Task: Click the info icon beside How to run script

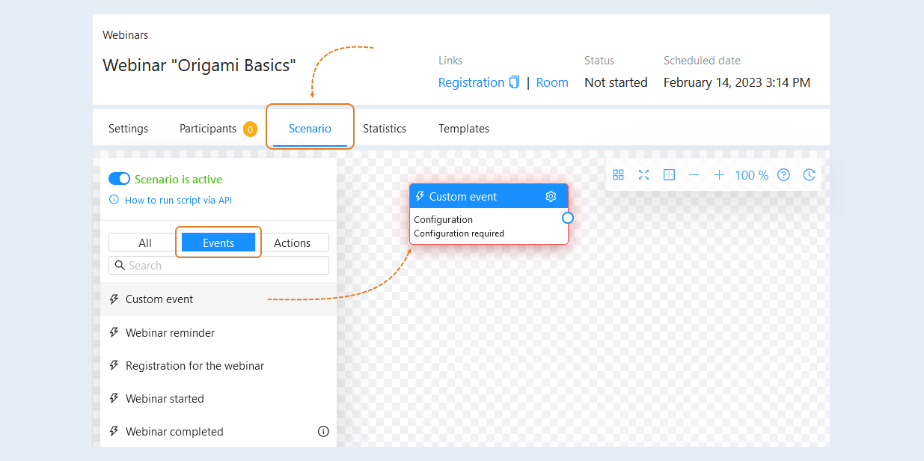Action: tap(114, 200)
